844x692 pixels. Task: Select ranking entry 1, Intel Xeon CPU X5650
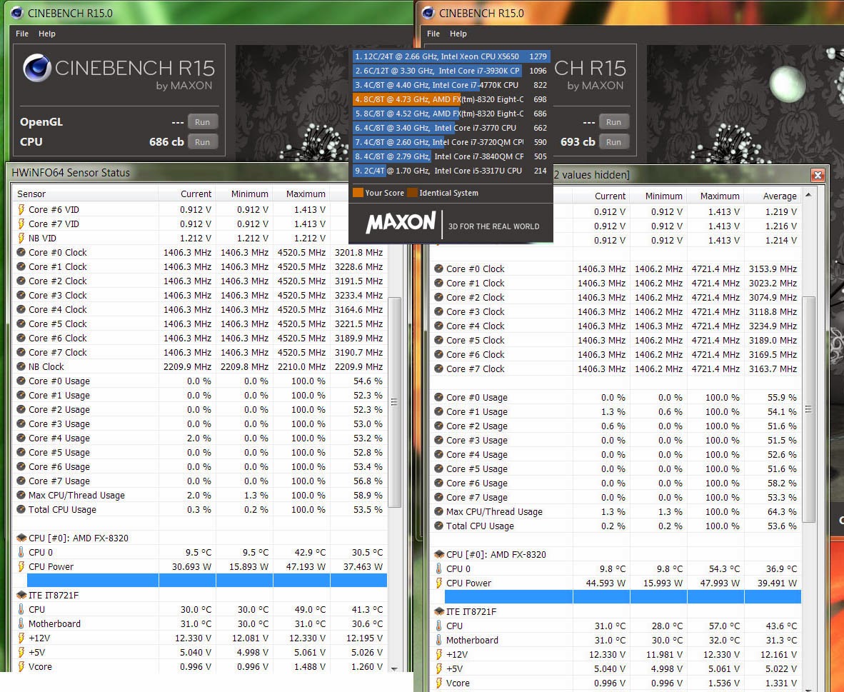point(451,56)
